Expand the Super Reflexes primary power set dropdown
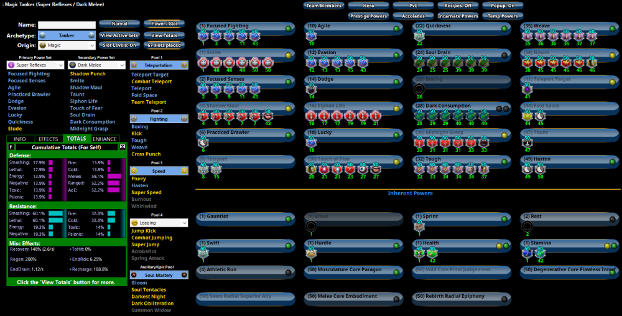Image resolution: width=622 pixels, height=316 pixels. point(35,65)
